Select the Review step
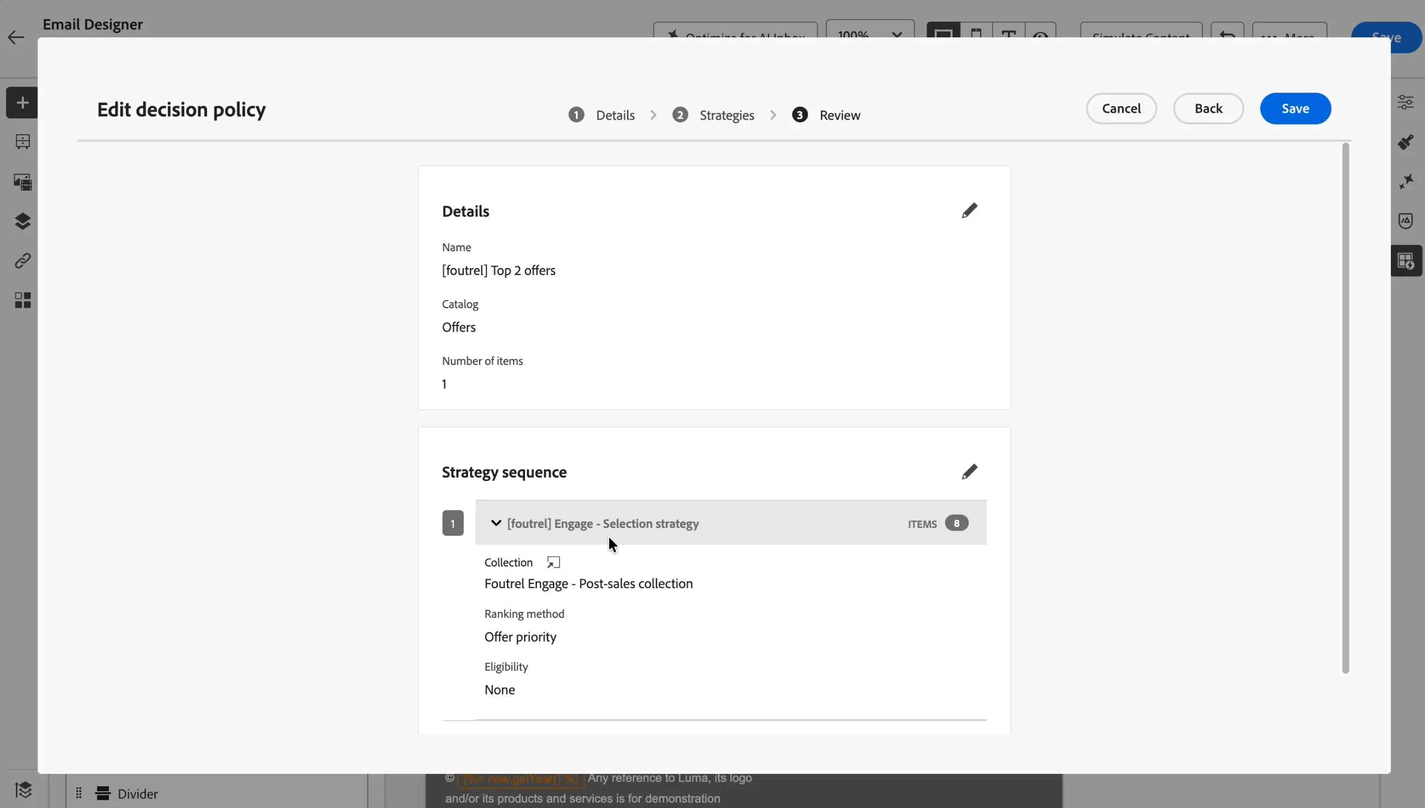The image size is (1425, 808). (x=827, y=115)
